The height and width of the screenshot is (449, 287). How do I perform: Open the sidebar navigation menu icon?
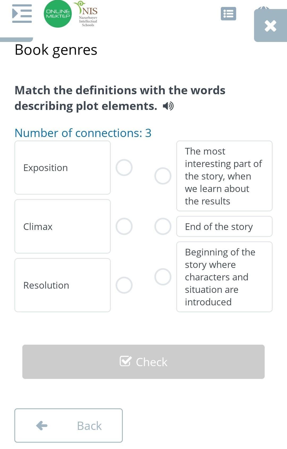pos(22,14)
